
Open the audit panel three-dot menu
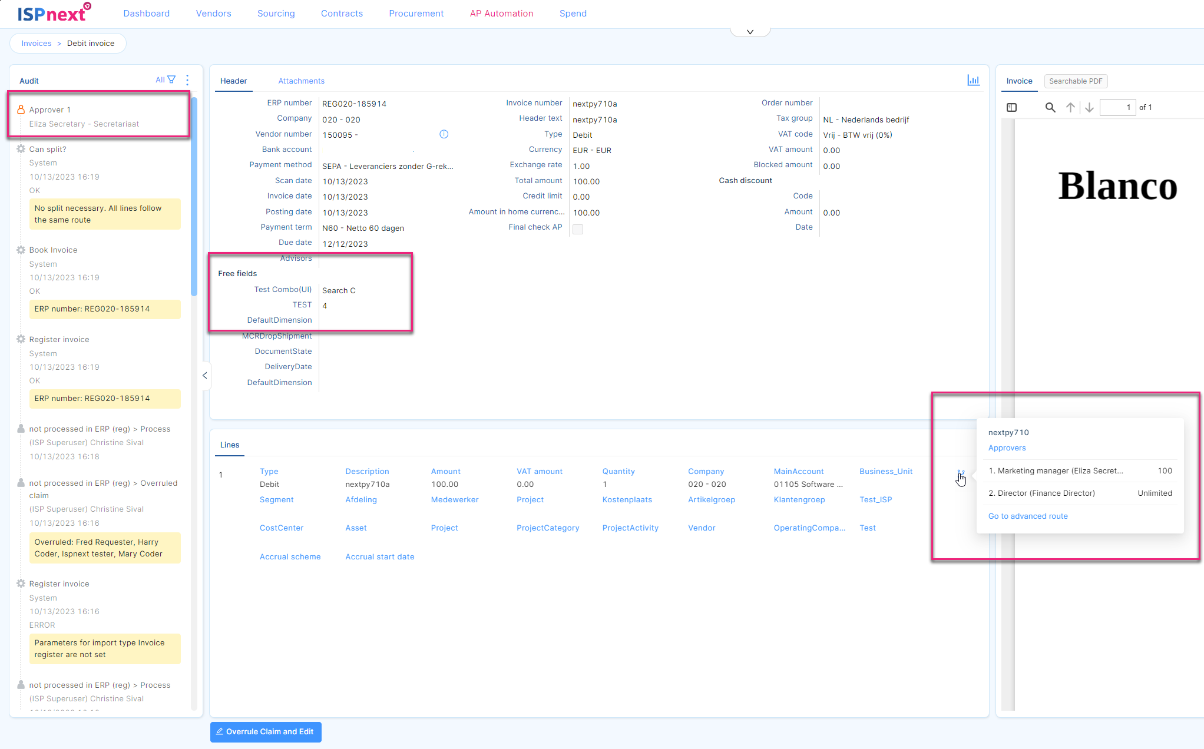(x=187, y=79)
